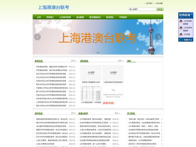Open 上海心叶教育：港澳台联考高二高三周末班
196x147 pixels.
52,140
